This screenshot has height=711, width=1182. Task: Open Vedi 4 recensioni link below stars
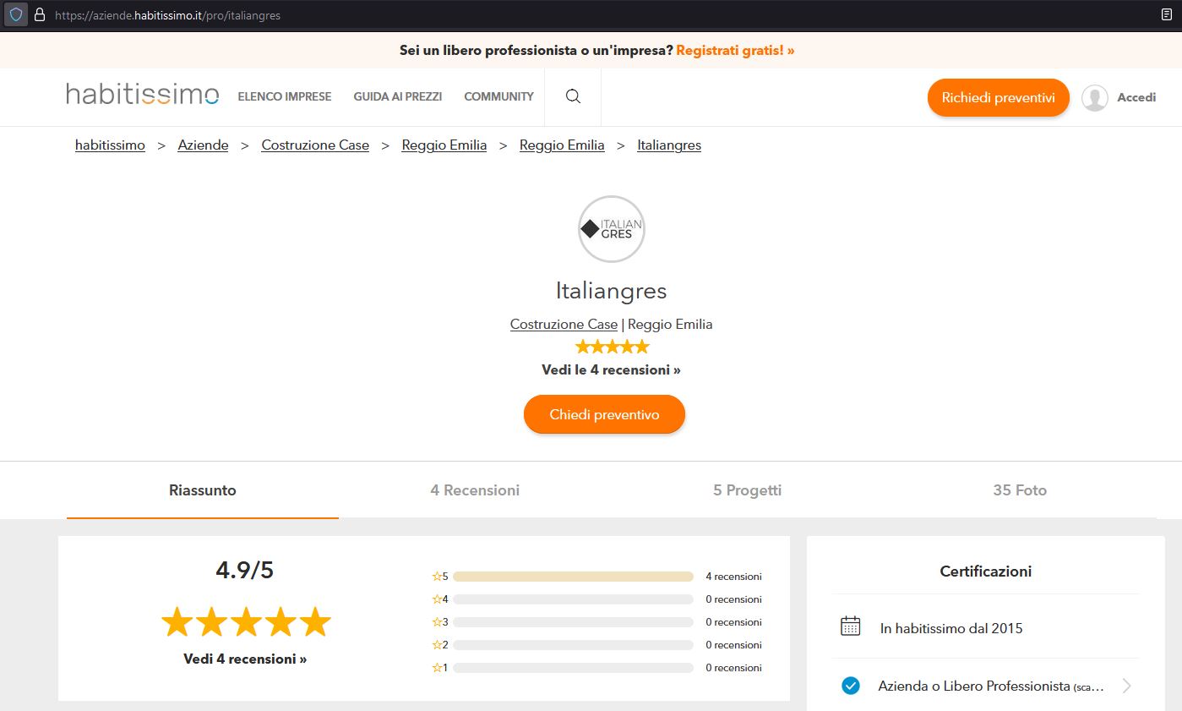tap(245, 659)
